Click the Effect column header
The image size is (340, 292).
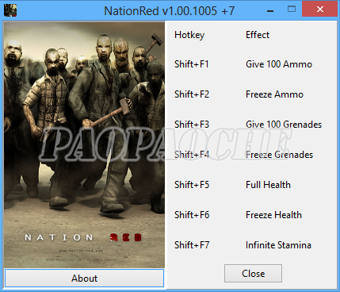click(258, 35)
